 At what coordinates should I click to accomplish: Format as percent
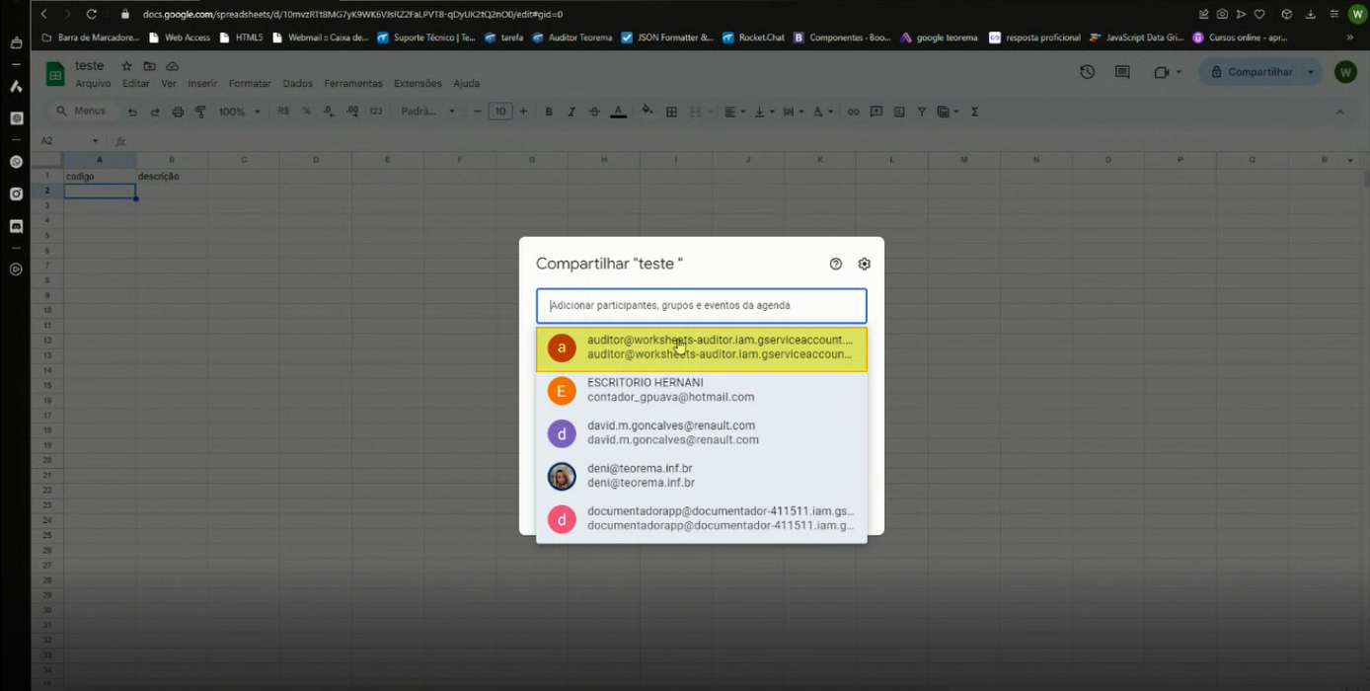(x=306, y=112)
